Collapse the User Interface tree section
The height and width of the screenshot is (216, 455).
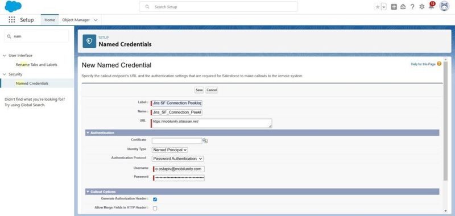tap(5, 55)
